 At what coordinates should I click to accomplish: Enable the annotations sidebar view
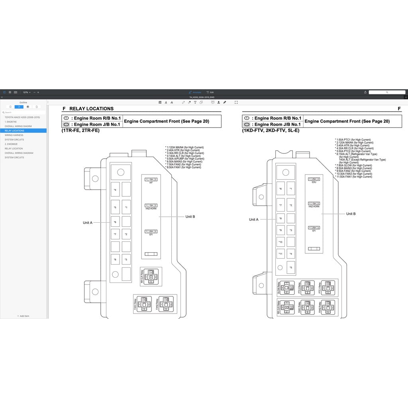coord(28,107)
